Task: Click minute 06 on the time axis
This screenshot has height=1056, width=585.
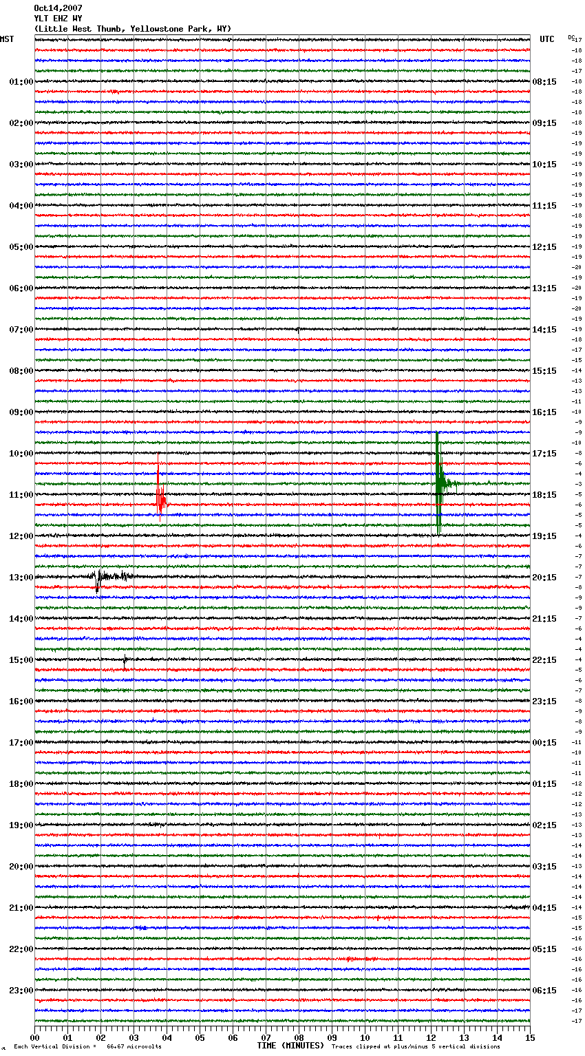Action: [233, 1037]
